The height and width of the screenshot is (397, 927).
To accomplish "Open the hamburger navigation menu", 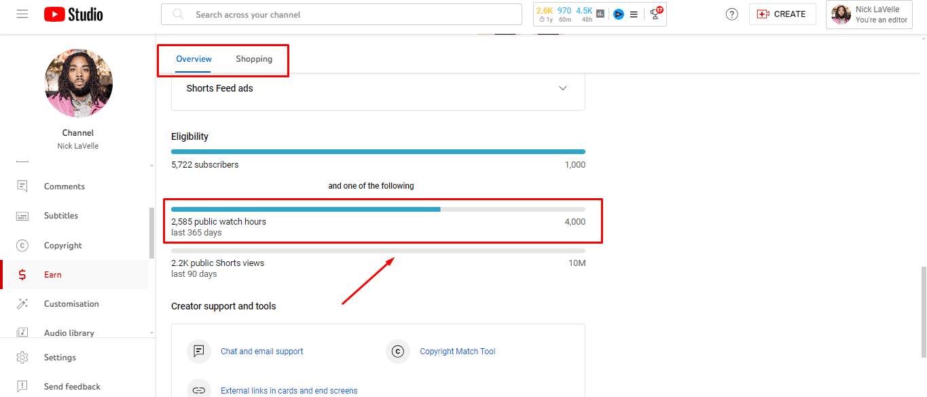I will pos(22,14).
